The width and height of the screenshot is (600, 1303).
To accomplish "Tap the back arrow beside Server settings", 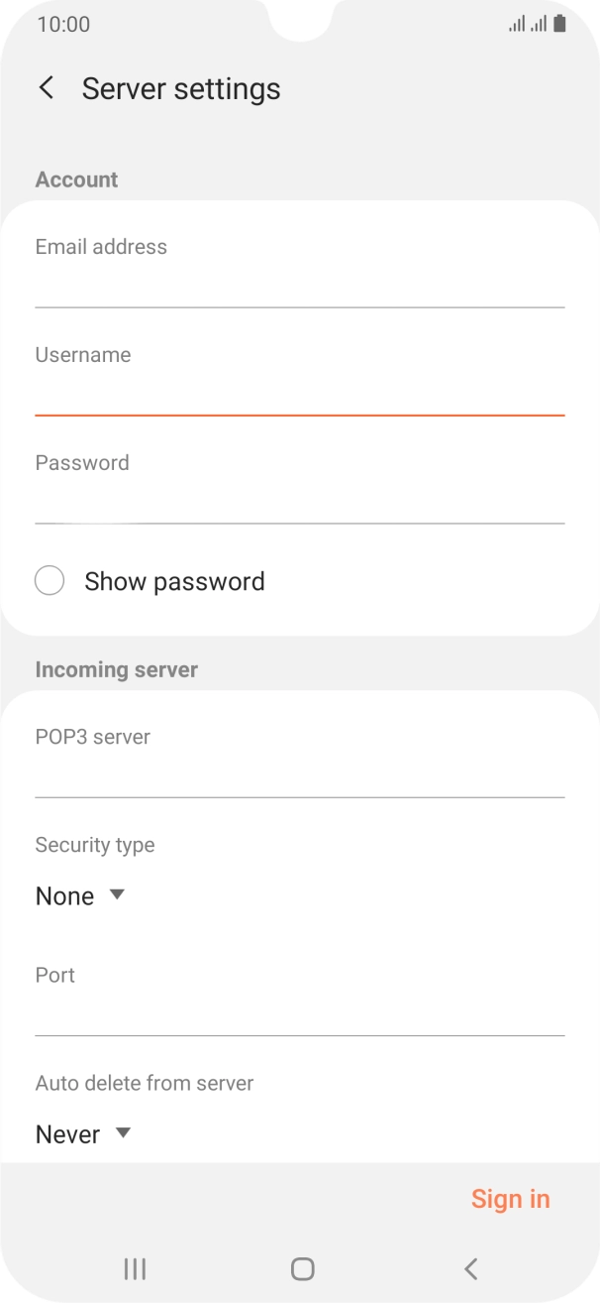I will (x=46, y=88).
